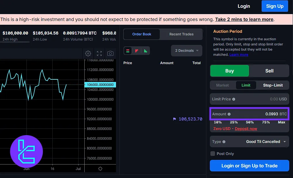The image size is (293, 178).
Task: Click chart theme icon below price axis
Action: [100, 169]
